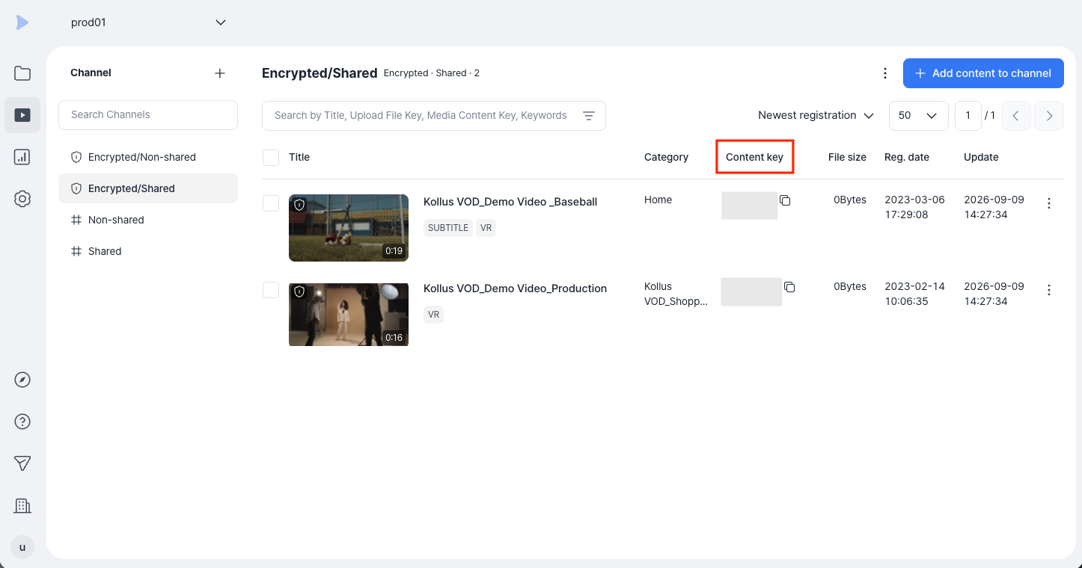This screenshot has width=1082, height=568.
Task: Open the settings gear in sidebar
Action: [22, 199]
